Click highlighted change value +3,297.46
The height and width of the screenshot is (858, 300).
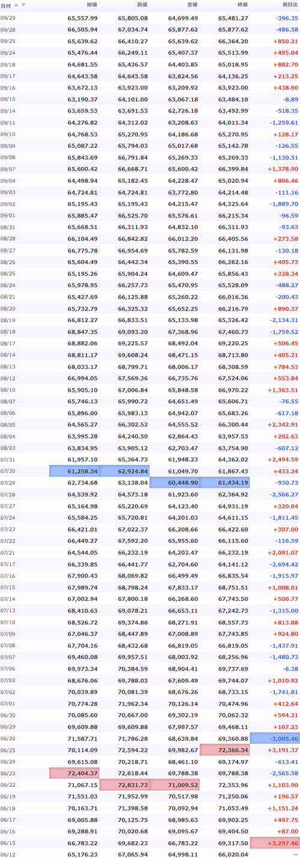tap(275, 843)
